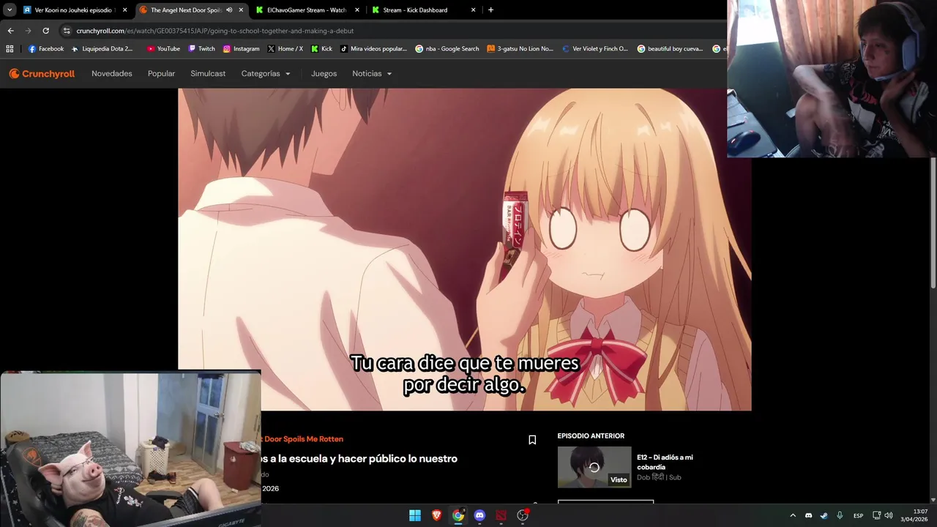Click the page vertical scrollbar
The width and height of the screenshot is (937, 527).
pos(933,223)
